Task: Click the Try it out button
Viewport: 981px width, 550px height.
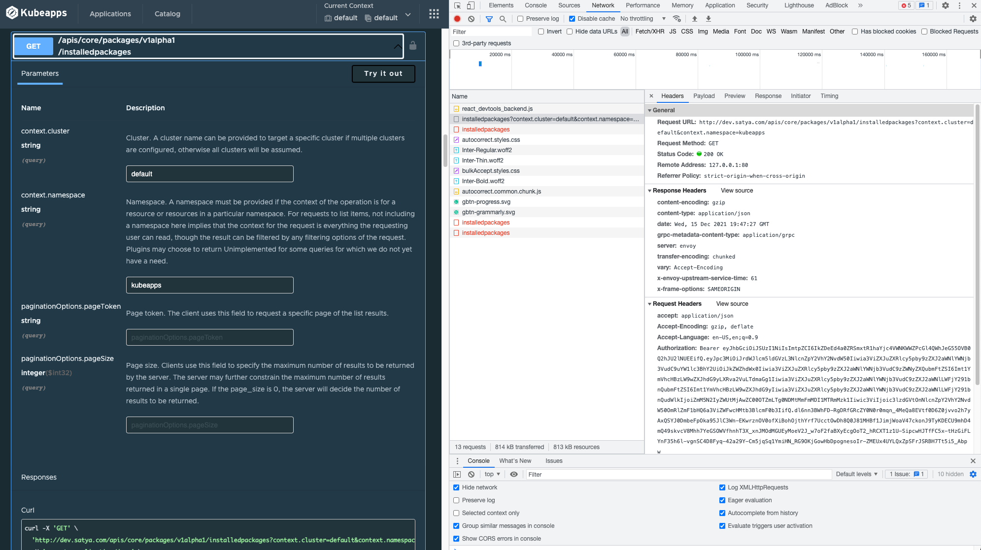Action: (x=383, y=73)
